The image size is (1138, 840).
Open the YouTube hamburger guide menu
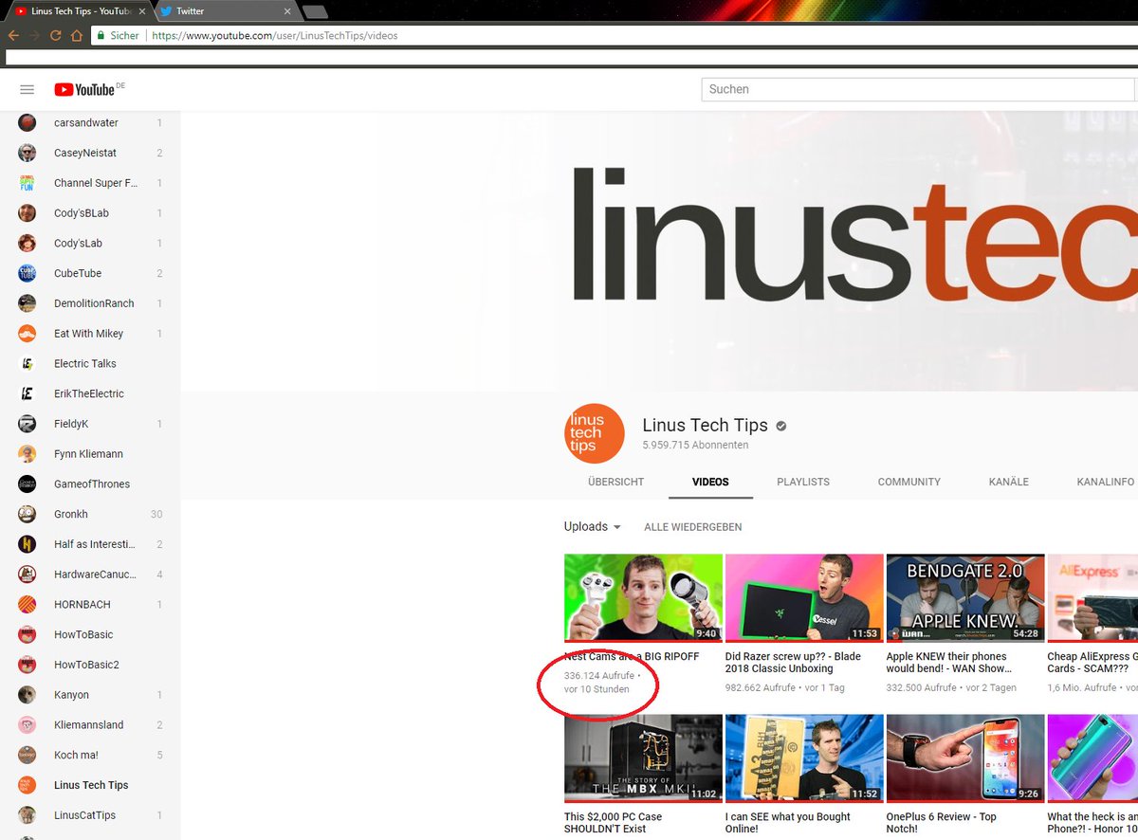[28, 89]
